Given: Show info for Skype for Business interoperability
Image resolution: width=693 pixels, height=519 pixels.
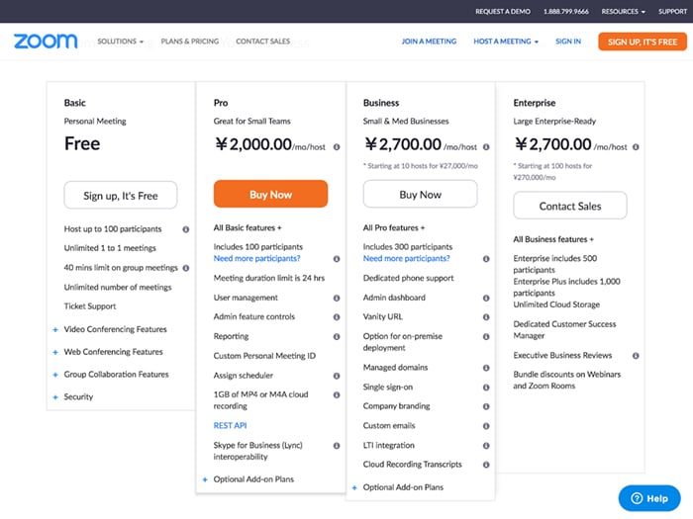Looking at the screenshot, I should coord(337,446).
